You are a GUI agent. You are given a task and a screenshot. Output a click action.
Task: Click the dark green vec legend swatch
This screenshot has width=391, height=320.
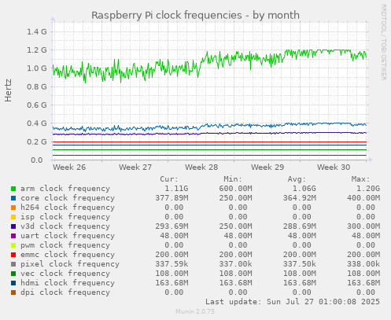pyautogui.click(x=13, y=274)
